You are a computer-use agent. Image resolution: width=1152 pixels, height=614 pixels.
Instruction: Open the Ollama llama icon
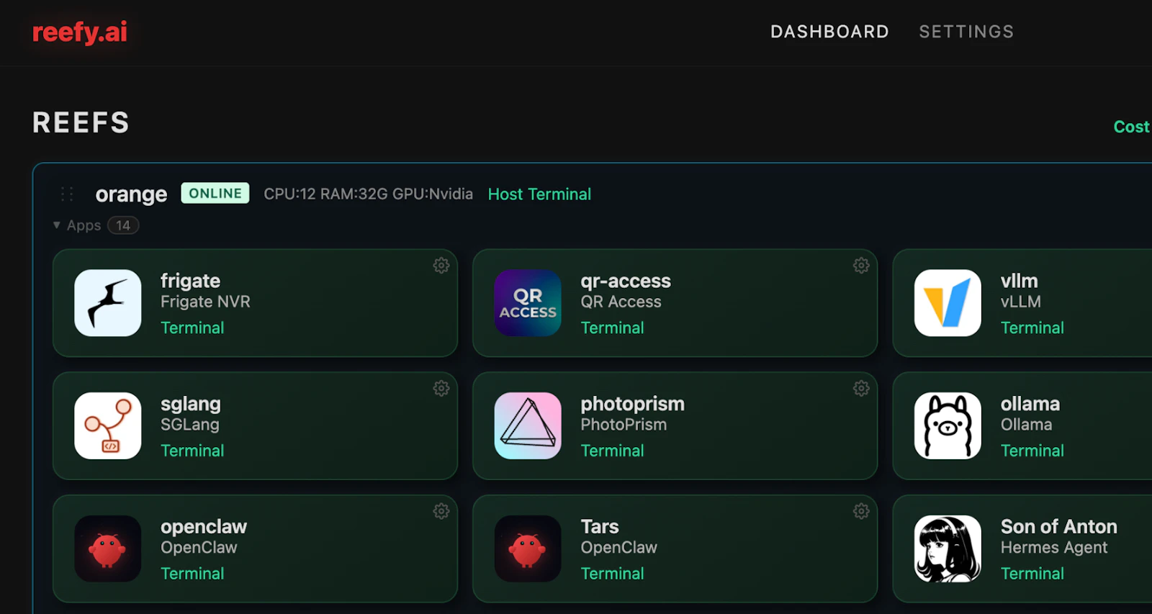point(948,425)
